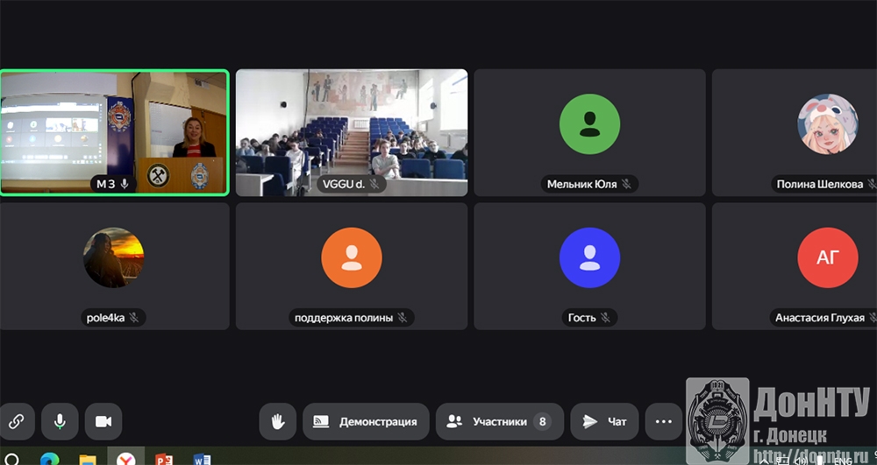Click the Мельник Юля green avatar
The image size is (877, 465).
pyautogui.click(x=589, y=124)
